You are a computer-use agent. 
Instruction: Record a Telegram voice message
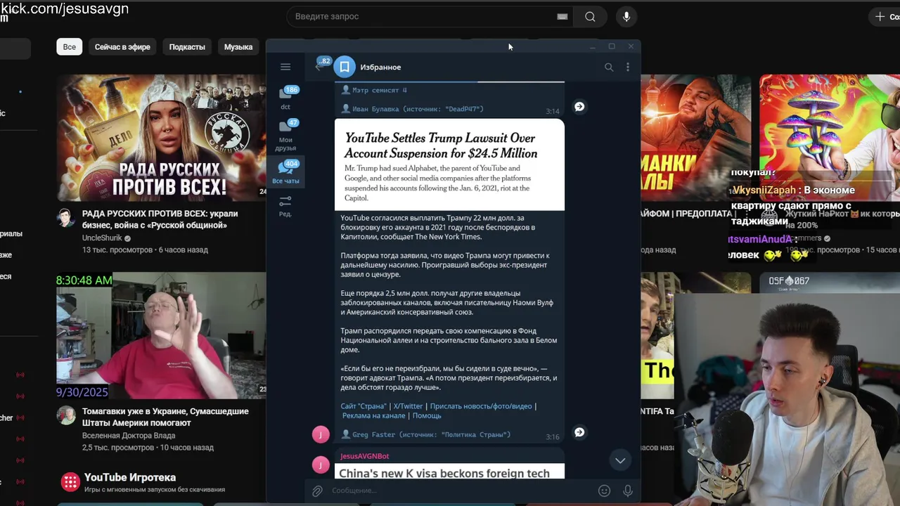[x=628, y=491]
